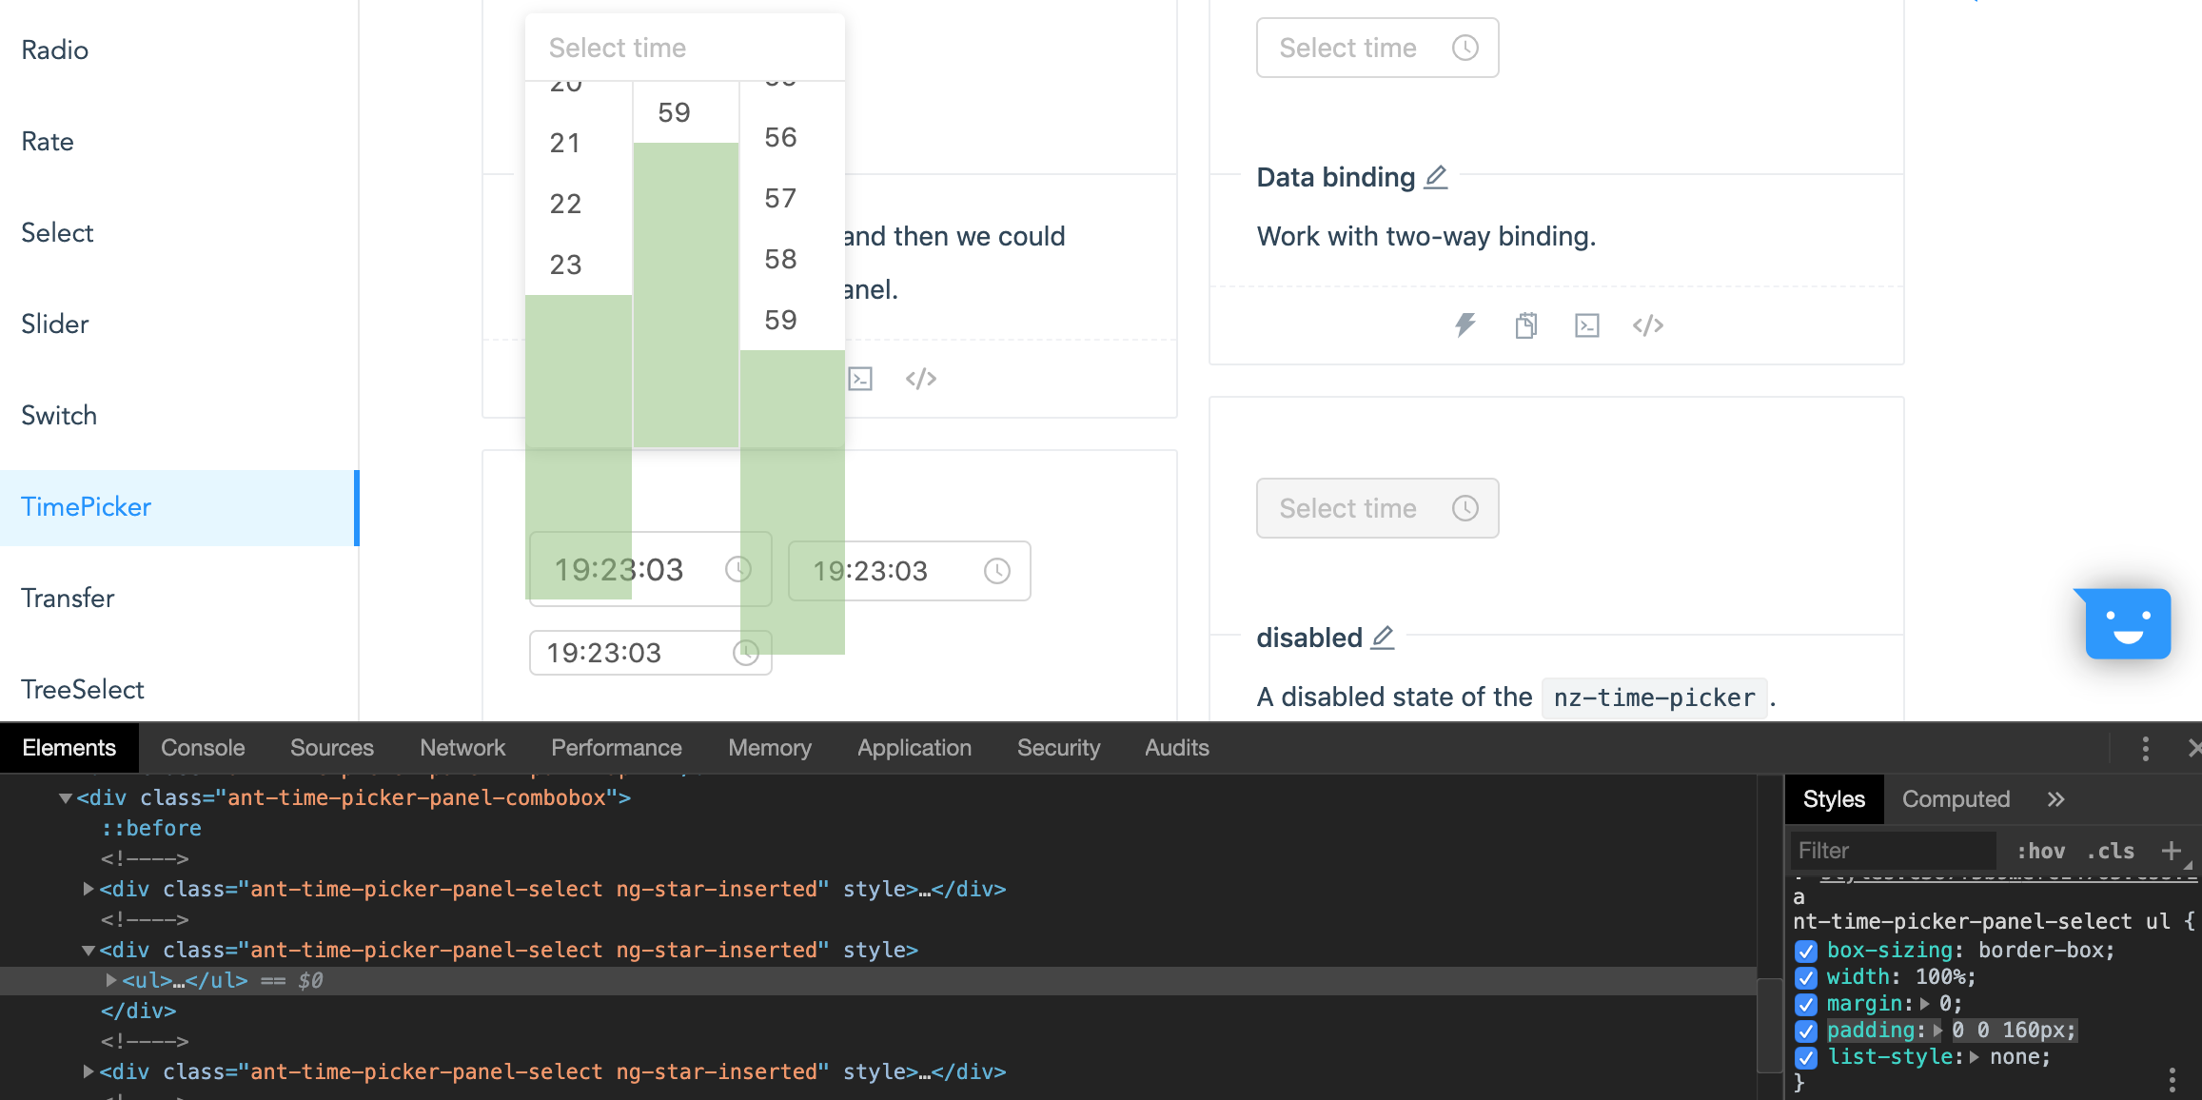This screenshot has width=2202, height=1100.
Task: Expand example source with the </> icon
Action: point(1649,324)
